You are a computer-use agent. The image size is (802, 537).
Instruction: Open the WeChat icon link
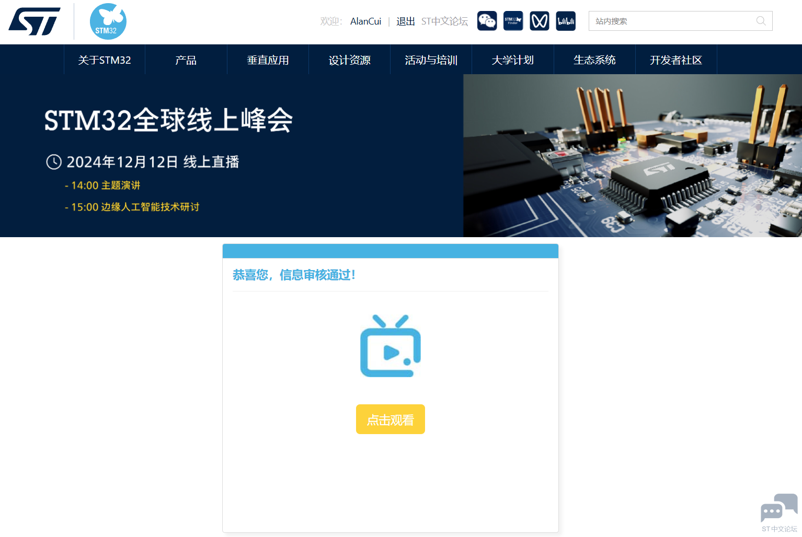point(487,21)
